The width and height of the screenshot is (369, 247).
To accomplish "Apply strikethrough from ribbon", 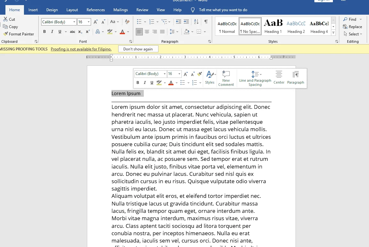I will click(73, 32).
